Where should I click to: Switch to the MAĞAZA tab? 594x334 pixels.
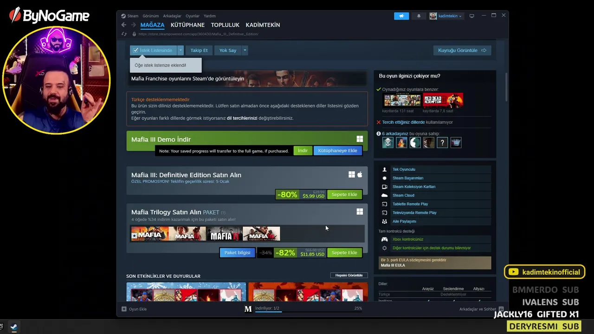[x=152, y=25]
